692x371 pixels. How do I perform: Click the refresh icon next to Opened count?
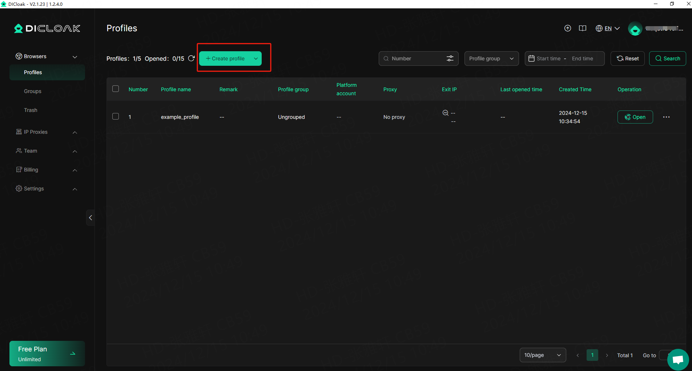[192, 59]
